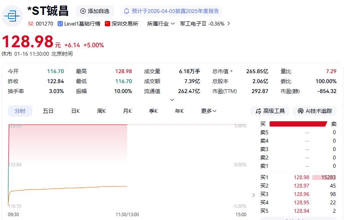Open the 更多 chart period dropdown
This screenshot has height=220, width=347.
point(209,111)
